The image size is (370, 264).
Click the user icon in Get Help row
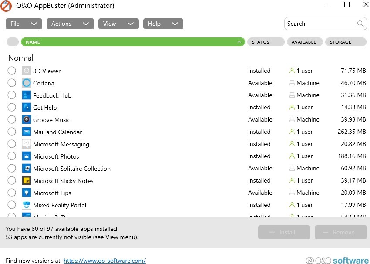coord(292,107)
